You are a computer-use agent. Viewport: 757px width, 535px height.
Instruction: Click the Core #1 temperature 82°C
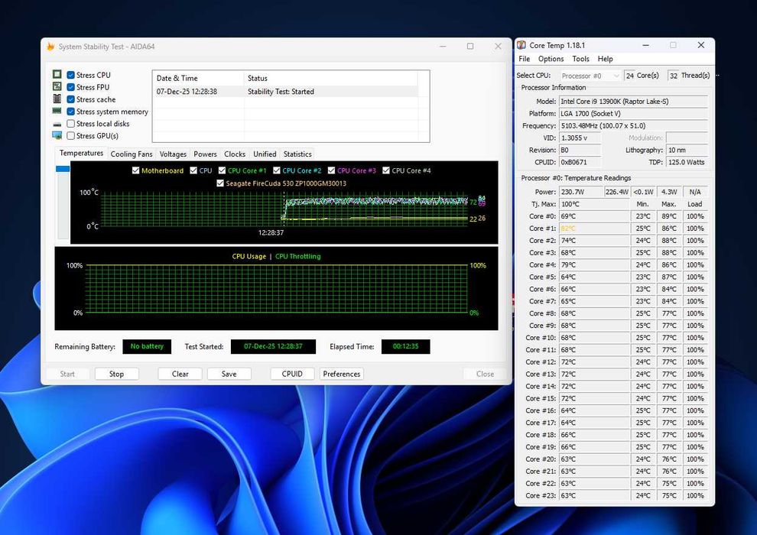point(594,229)
